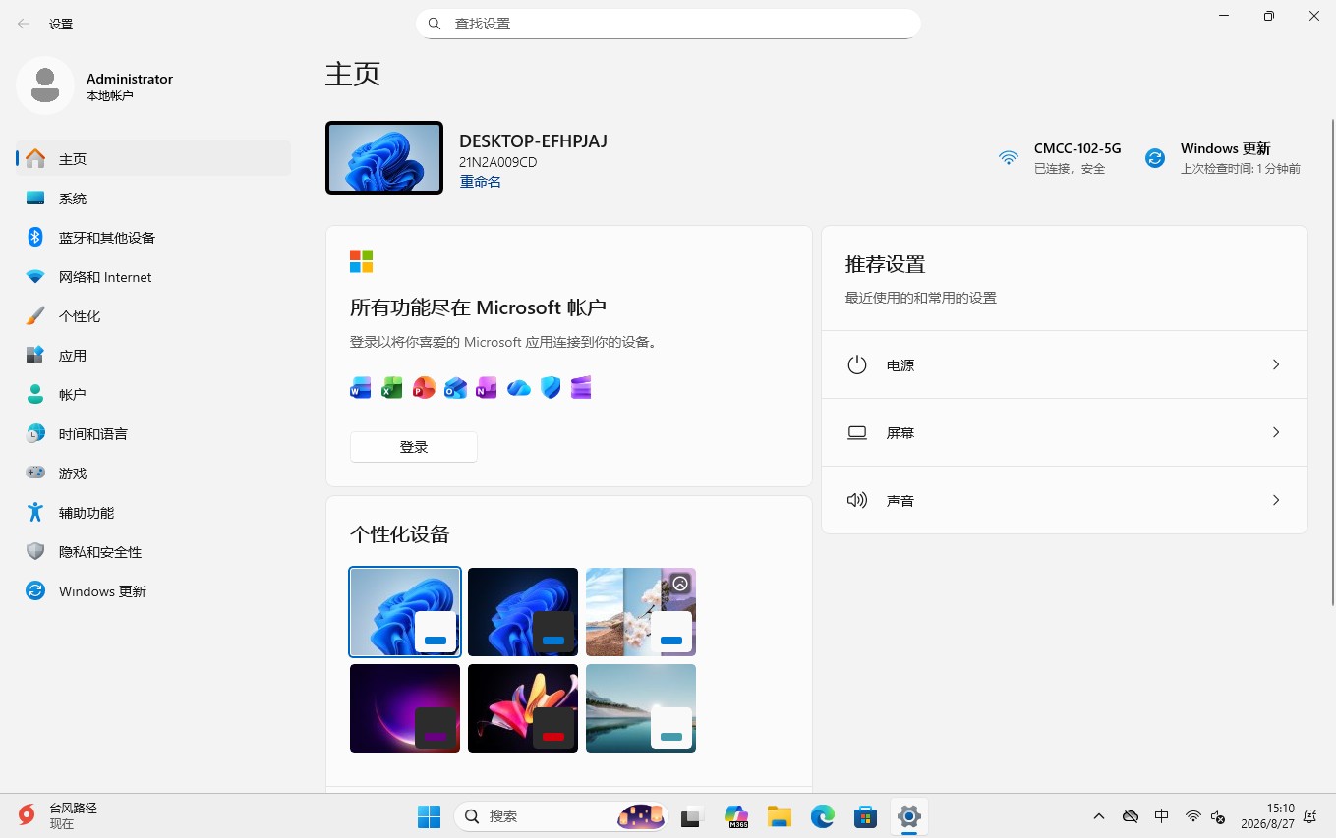Screen dimensions: 1336x838
Task: Click the Defender shield icon
Action: [x=551, y=388]
